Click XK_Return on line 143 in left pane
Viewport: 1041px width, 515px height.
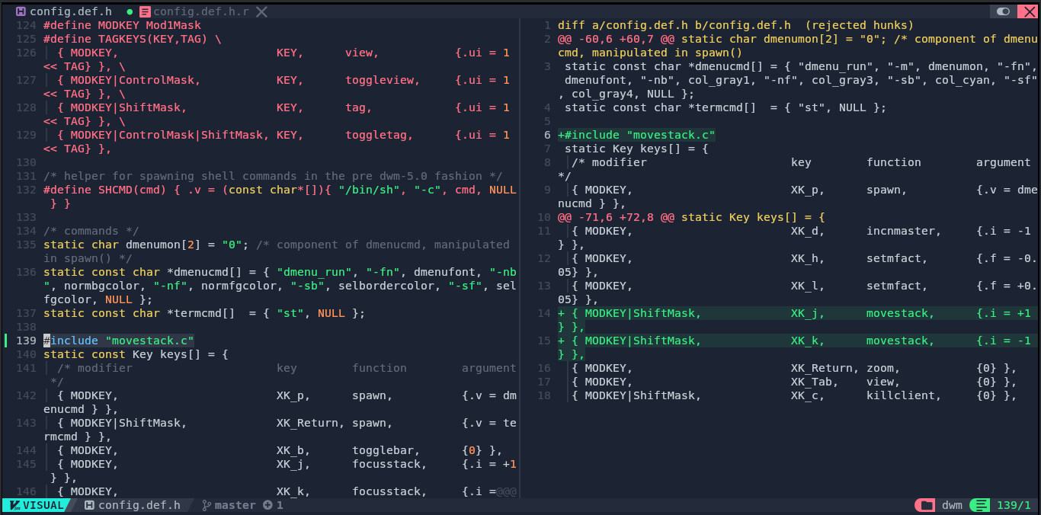pos(307,423)
